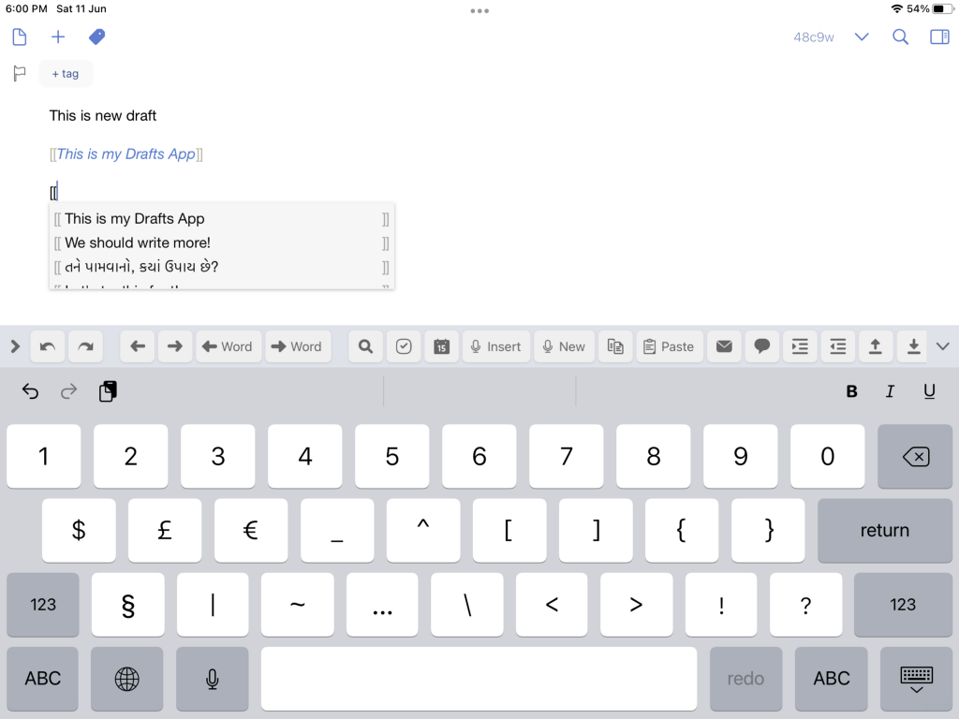
Task: Open find action magnifier in action bar
Action: click(366, 346)
